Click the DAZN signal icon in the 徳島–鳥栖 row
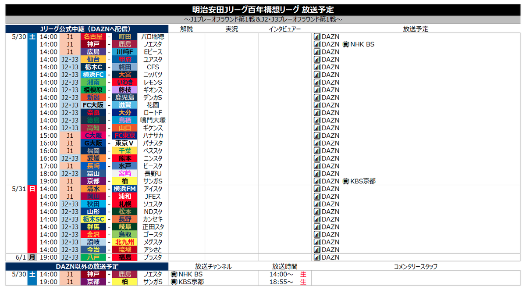 (x=317, y=120)
